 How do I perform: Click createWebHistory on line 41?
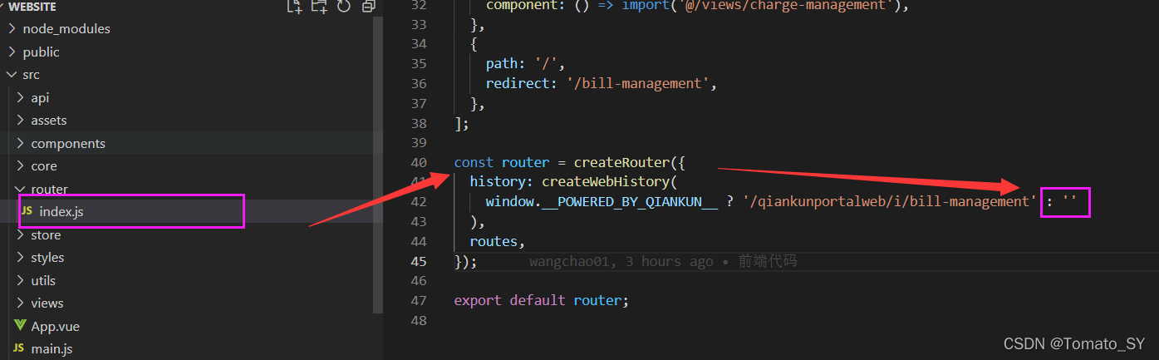607,182
